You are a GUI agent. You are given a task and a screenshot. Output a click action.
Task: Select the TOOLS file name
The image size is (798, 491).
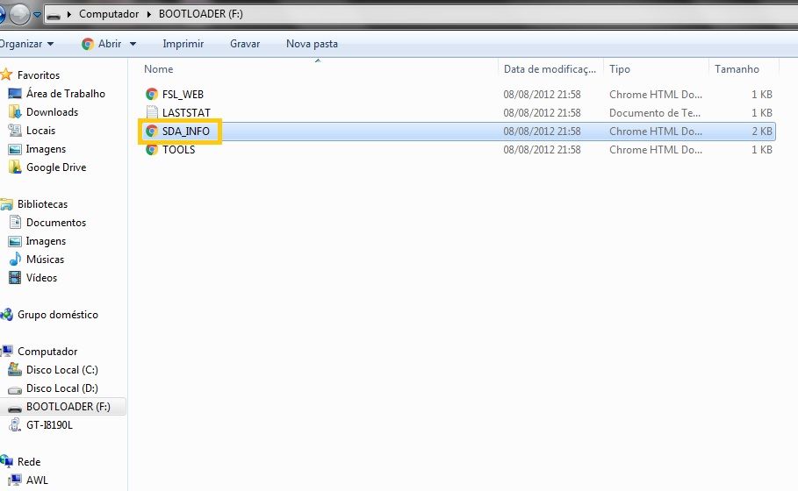pyautogui.click(x=178, y=149)
